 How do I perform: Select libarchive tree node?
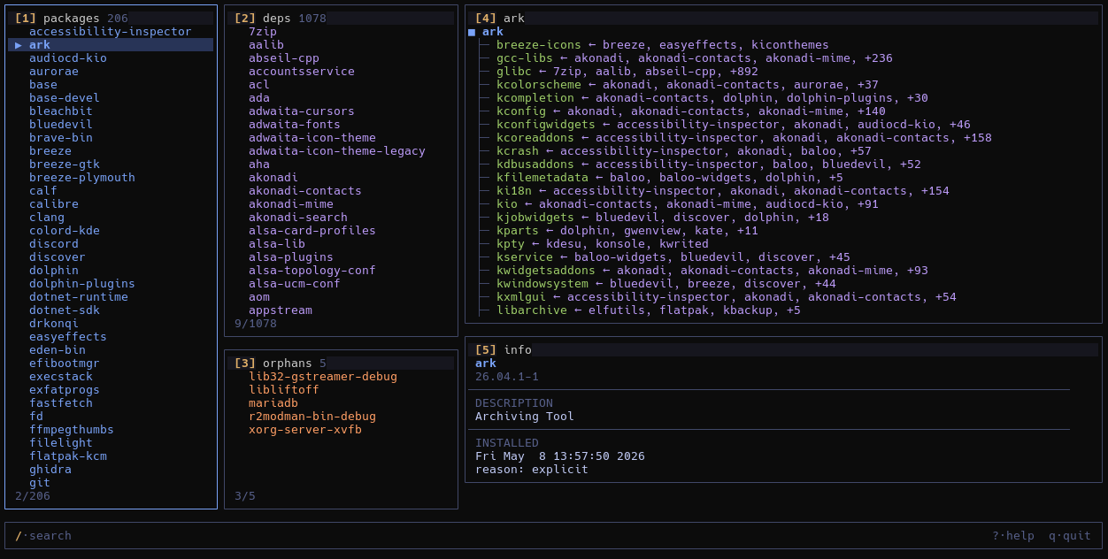[x=532, y=310]
